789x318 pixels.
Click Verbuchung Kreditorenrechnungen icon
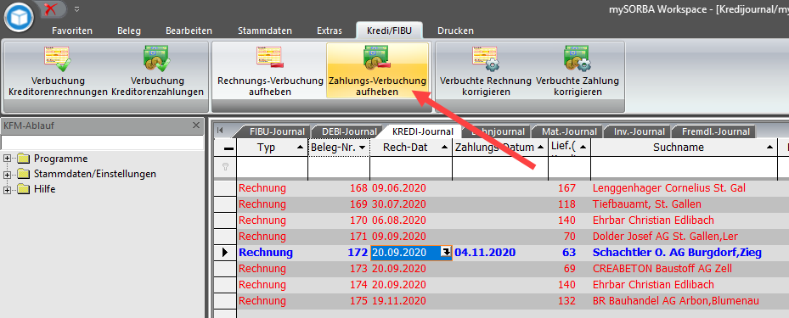[58, 58]
